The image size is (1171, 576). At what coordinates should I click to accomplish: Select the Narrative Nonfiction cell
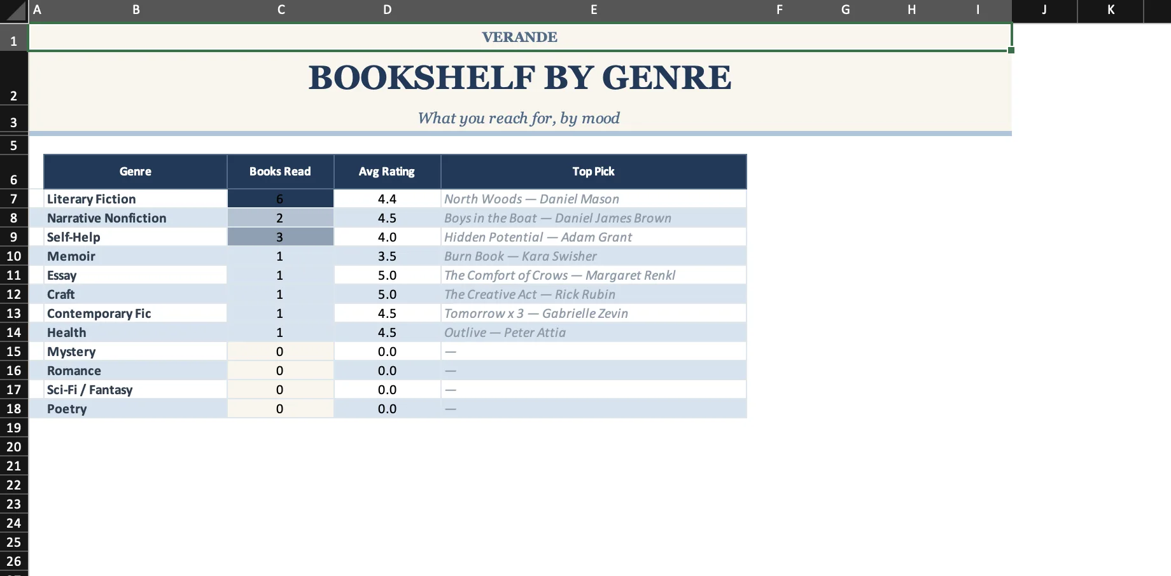click(136, 218)
